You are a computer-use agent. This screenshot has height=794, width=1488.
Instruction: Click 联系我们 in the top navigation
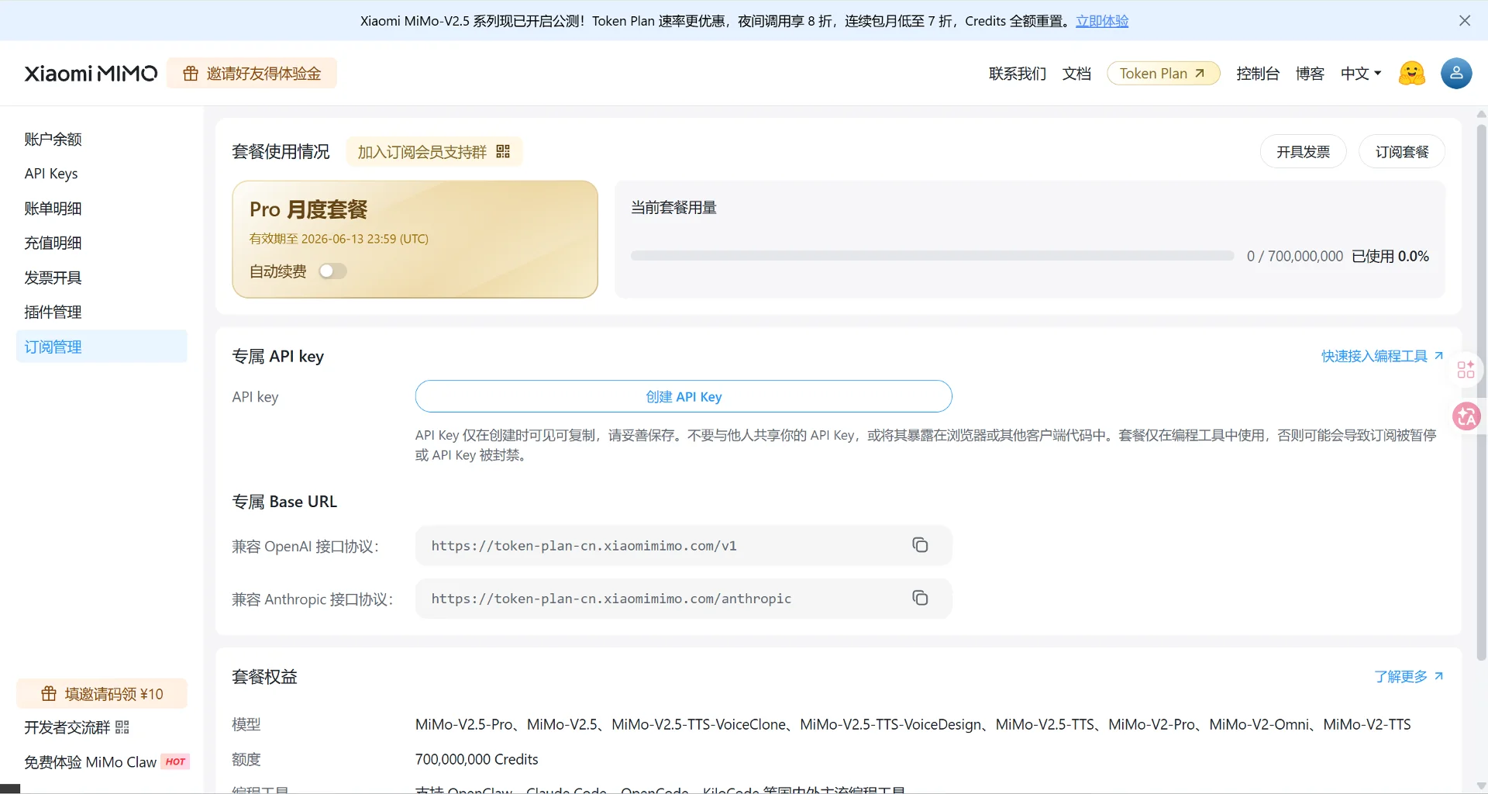pos(1018,74)
